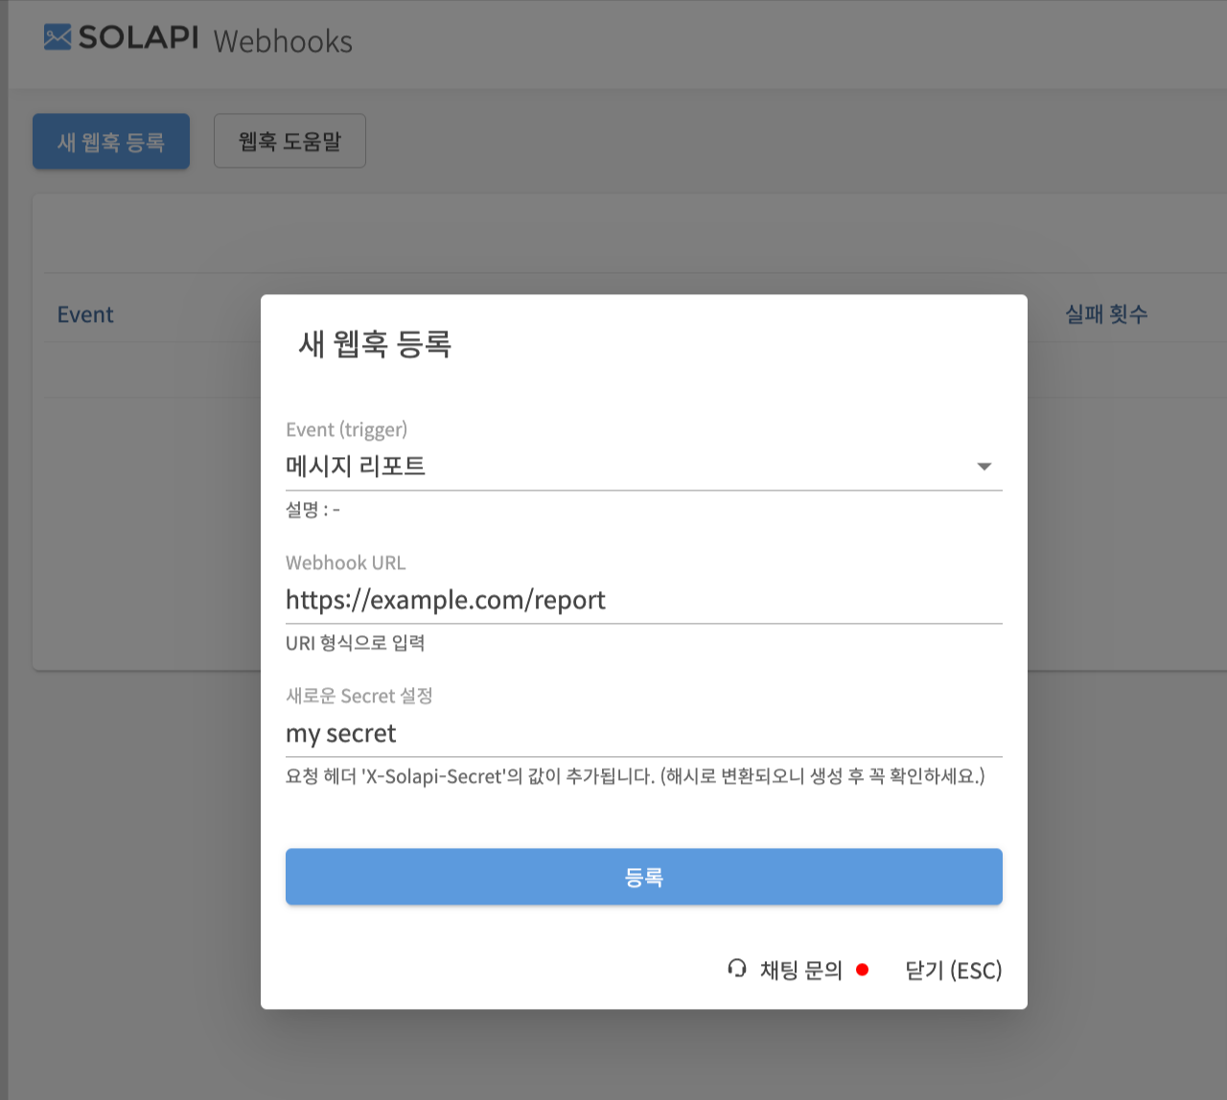Click the Event (trigger) field label
The width and height of the screenshot is (1227, 1100).
[x=346, y=429]
